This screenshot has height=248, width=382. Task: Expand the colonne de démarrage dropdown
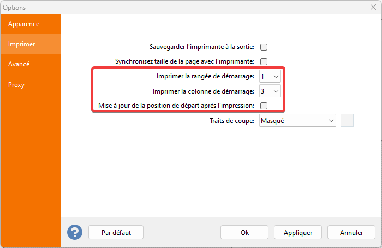click(270, 91)
